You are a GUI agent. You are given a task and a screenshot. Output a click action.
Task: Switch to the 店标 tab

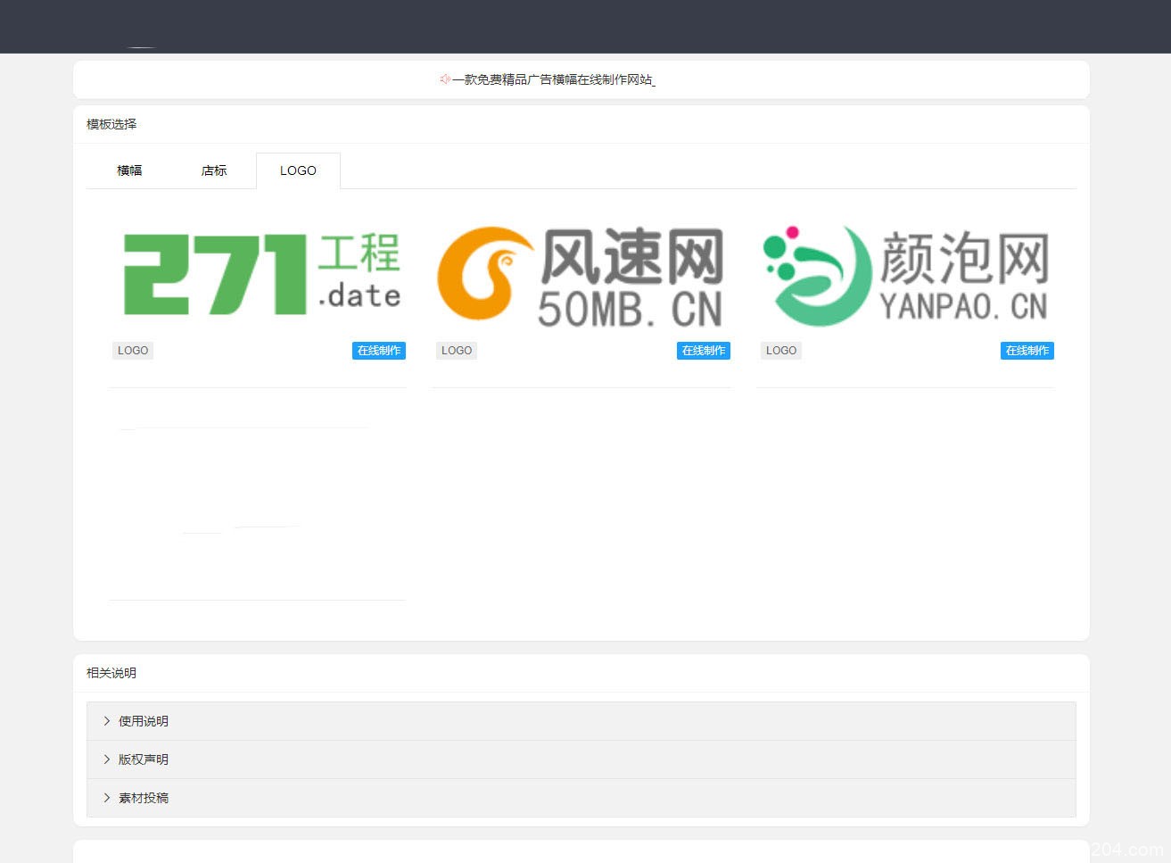(x=214, y=170)
